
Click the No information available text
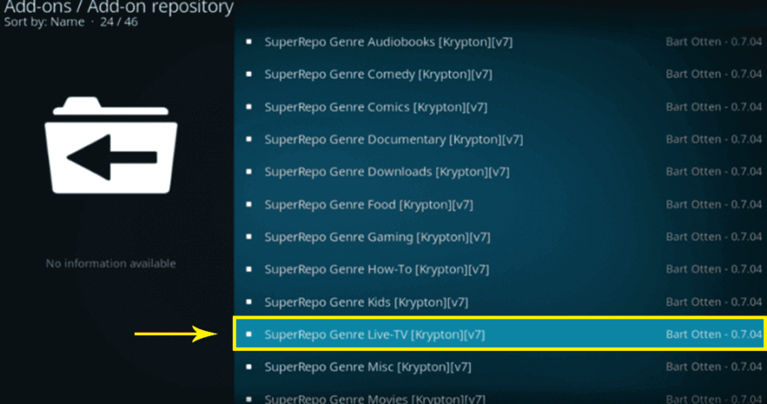point(111,263)
